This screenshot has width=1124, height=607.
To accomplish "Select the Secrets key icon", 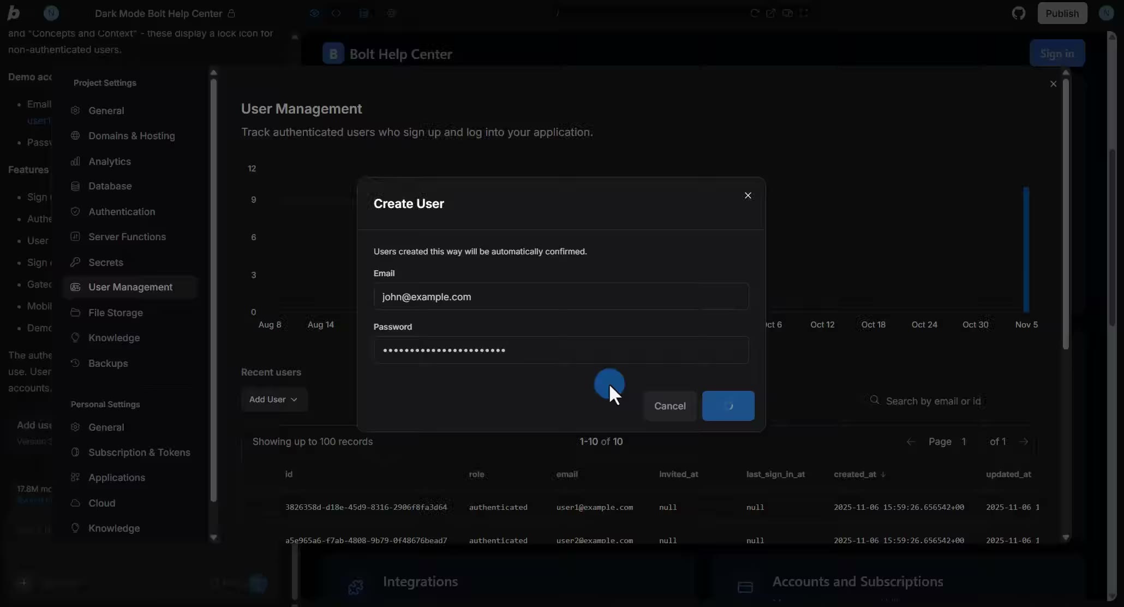I will [x=75, y=262].
